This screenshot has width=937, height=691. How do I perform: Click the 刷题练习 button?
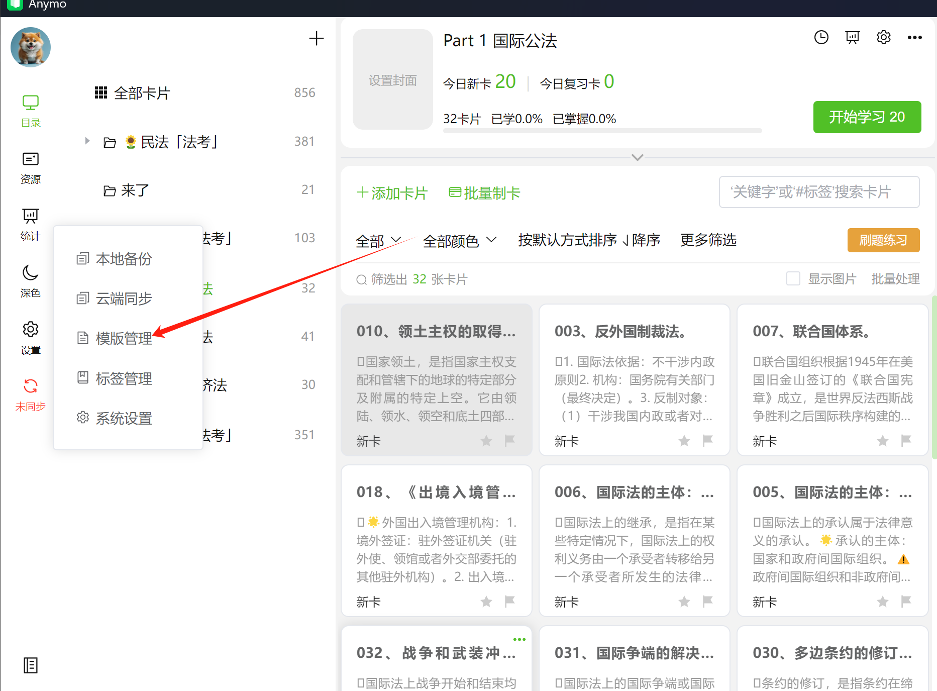pyautogui.click(x=884, y=240)
